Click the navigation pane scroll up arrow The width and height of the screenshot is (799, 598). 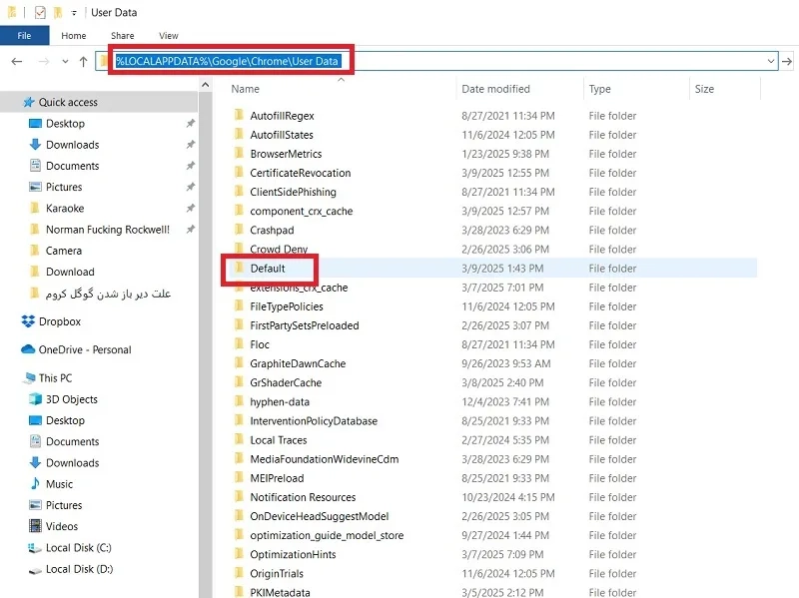[206, 85]
